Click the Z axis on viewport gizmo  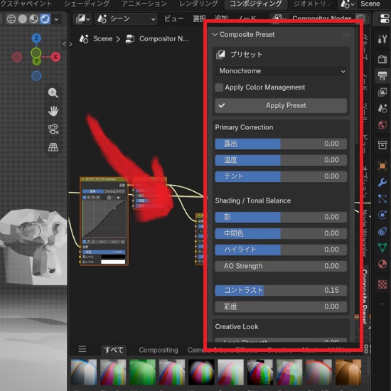(x=36, y=38)
